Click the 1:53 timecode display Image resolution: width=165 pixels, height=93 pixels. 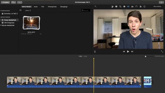(x=80, y=56)
